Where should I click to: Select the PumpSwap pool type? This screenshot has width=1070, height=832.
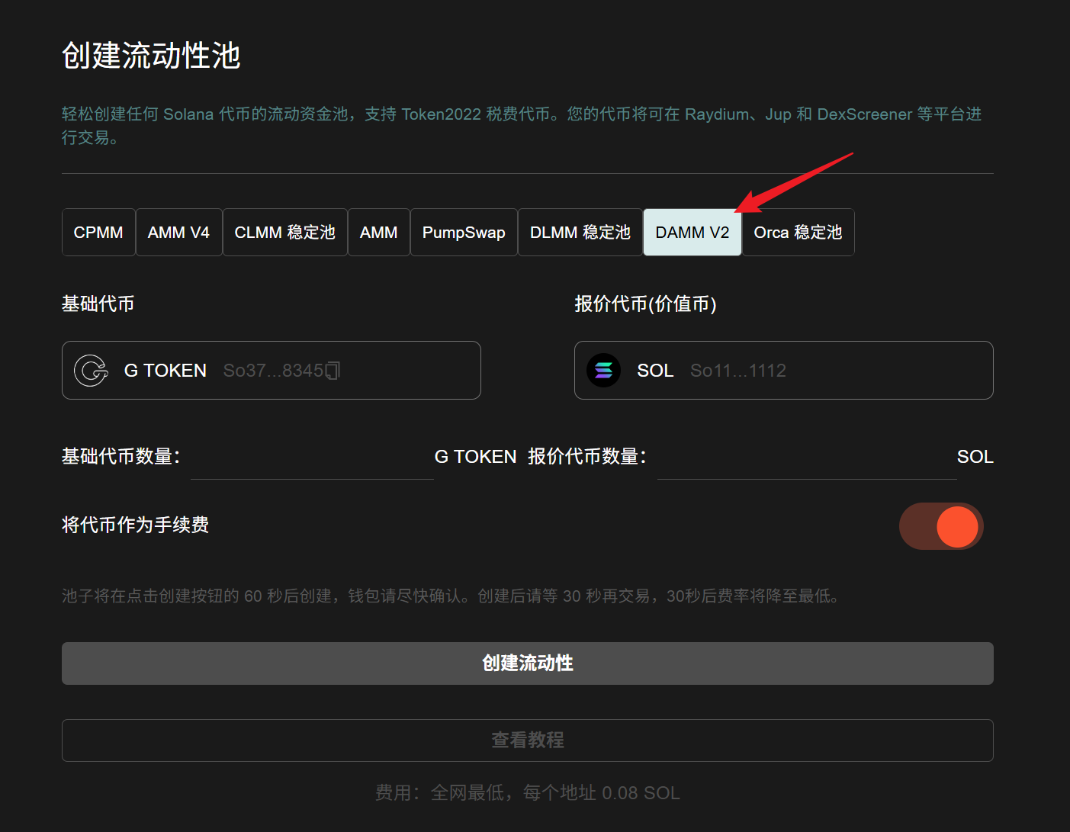coord(464,233)
